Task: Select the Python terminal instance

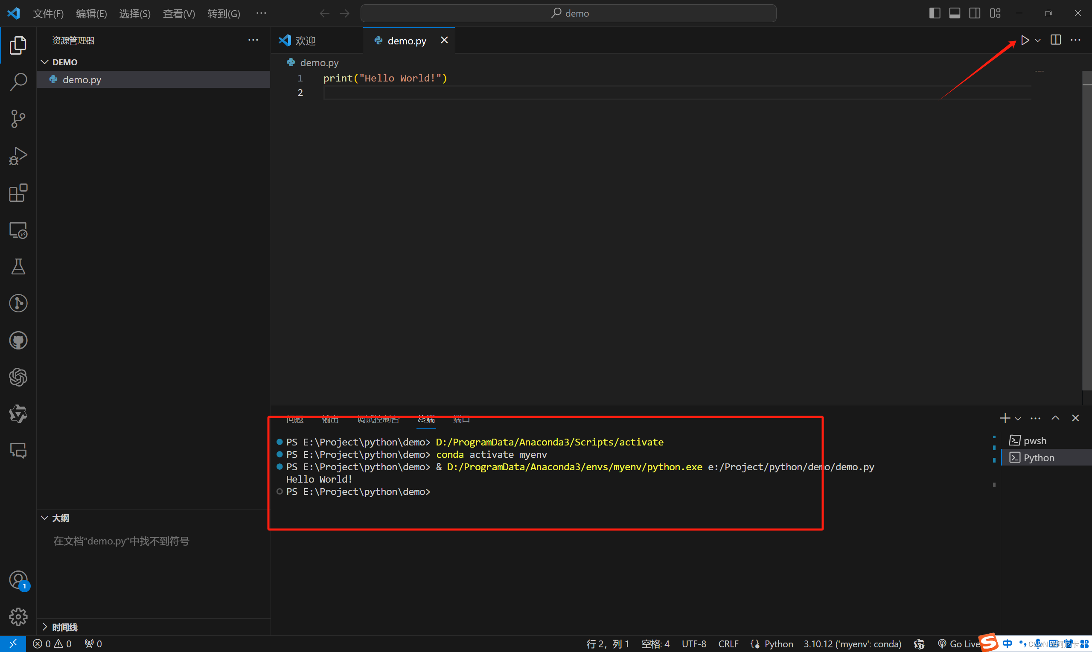Action: (1046, 457)
